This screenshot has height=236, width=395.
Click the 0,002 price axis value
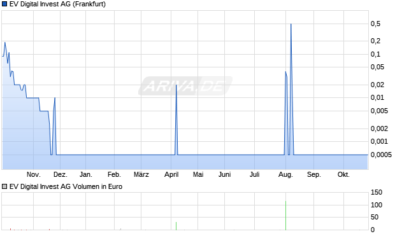[x=379, y=128]
